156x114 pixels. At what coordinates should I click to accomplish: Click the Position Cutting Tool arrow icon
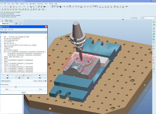tap(46, 81)
